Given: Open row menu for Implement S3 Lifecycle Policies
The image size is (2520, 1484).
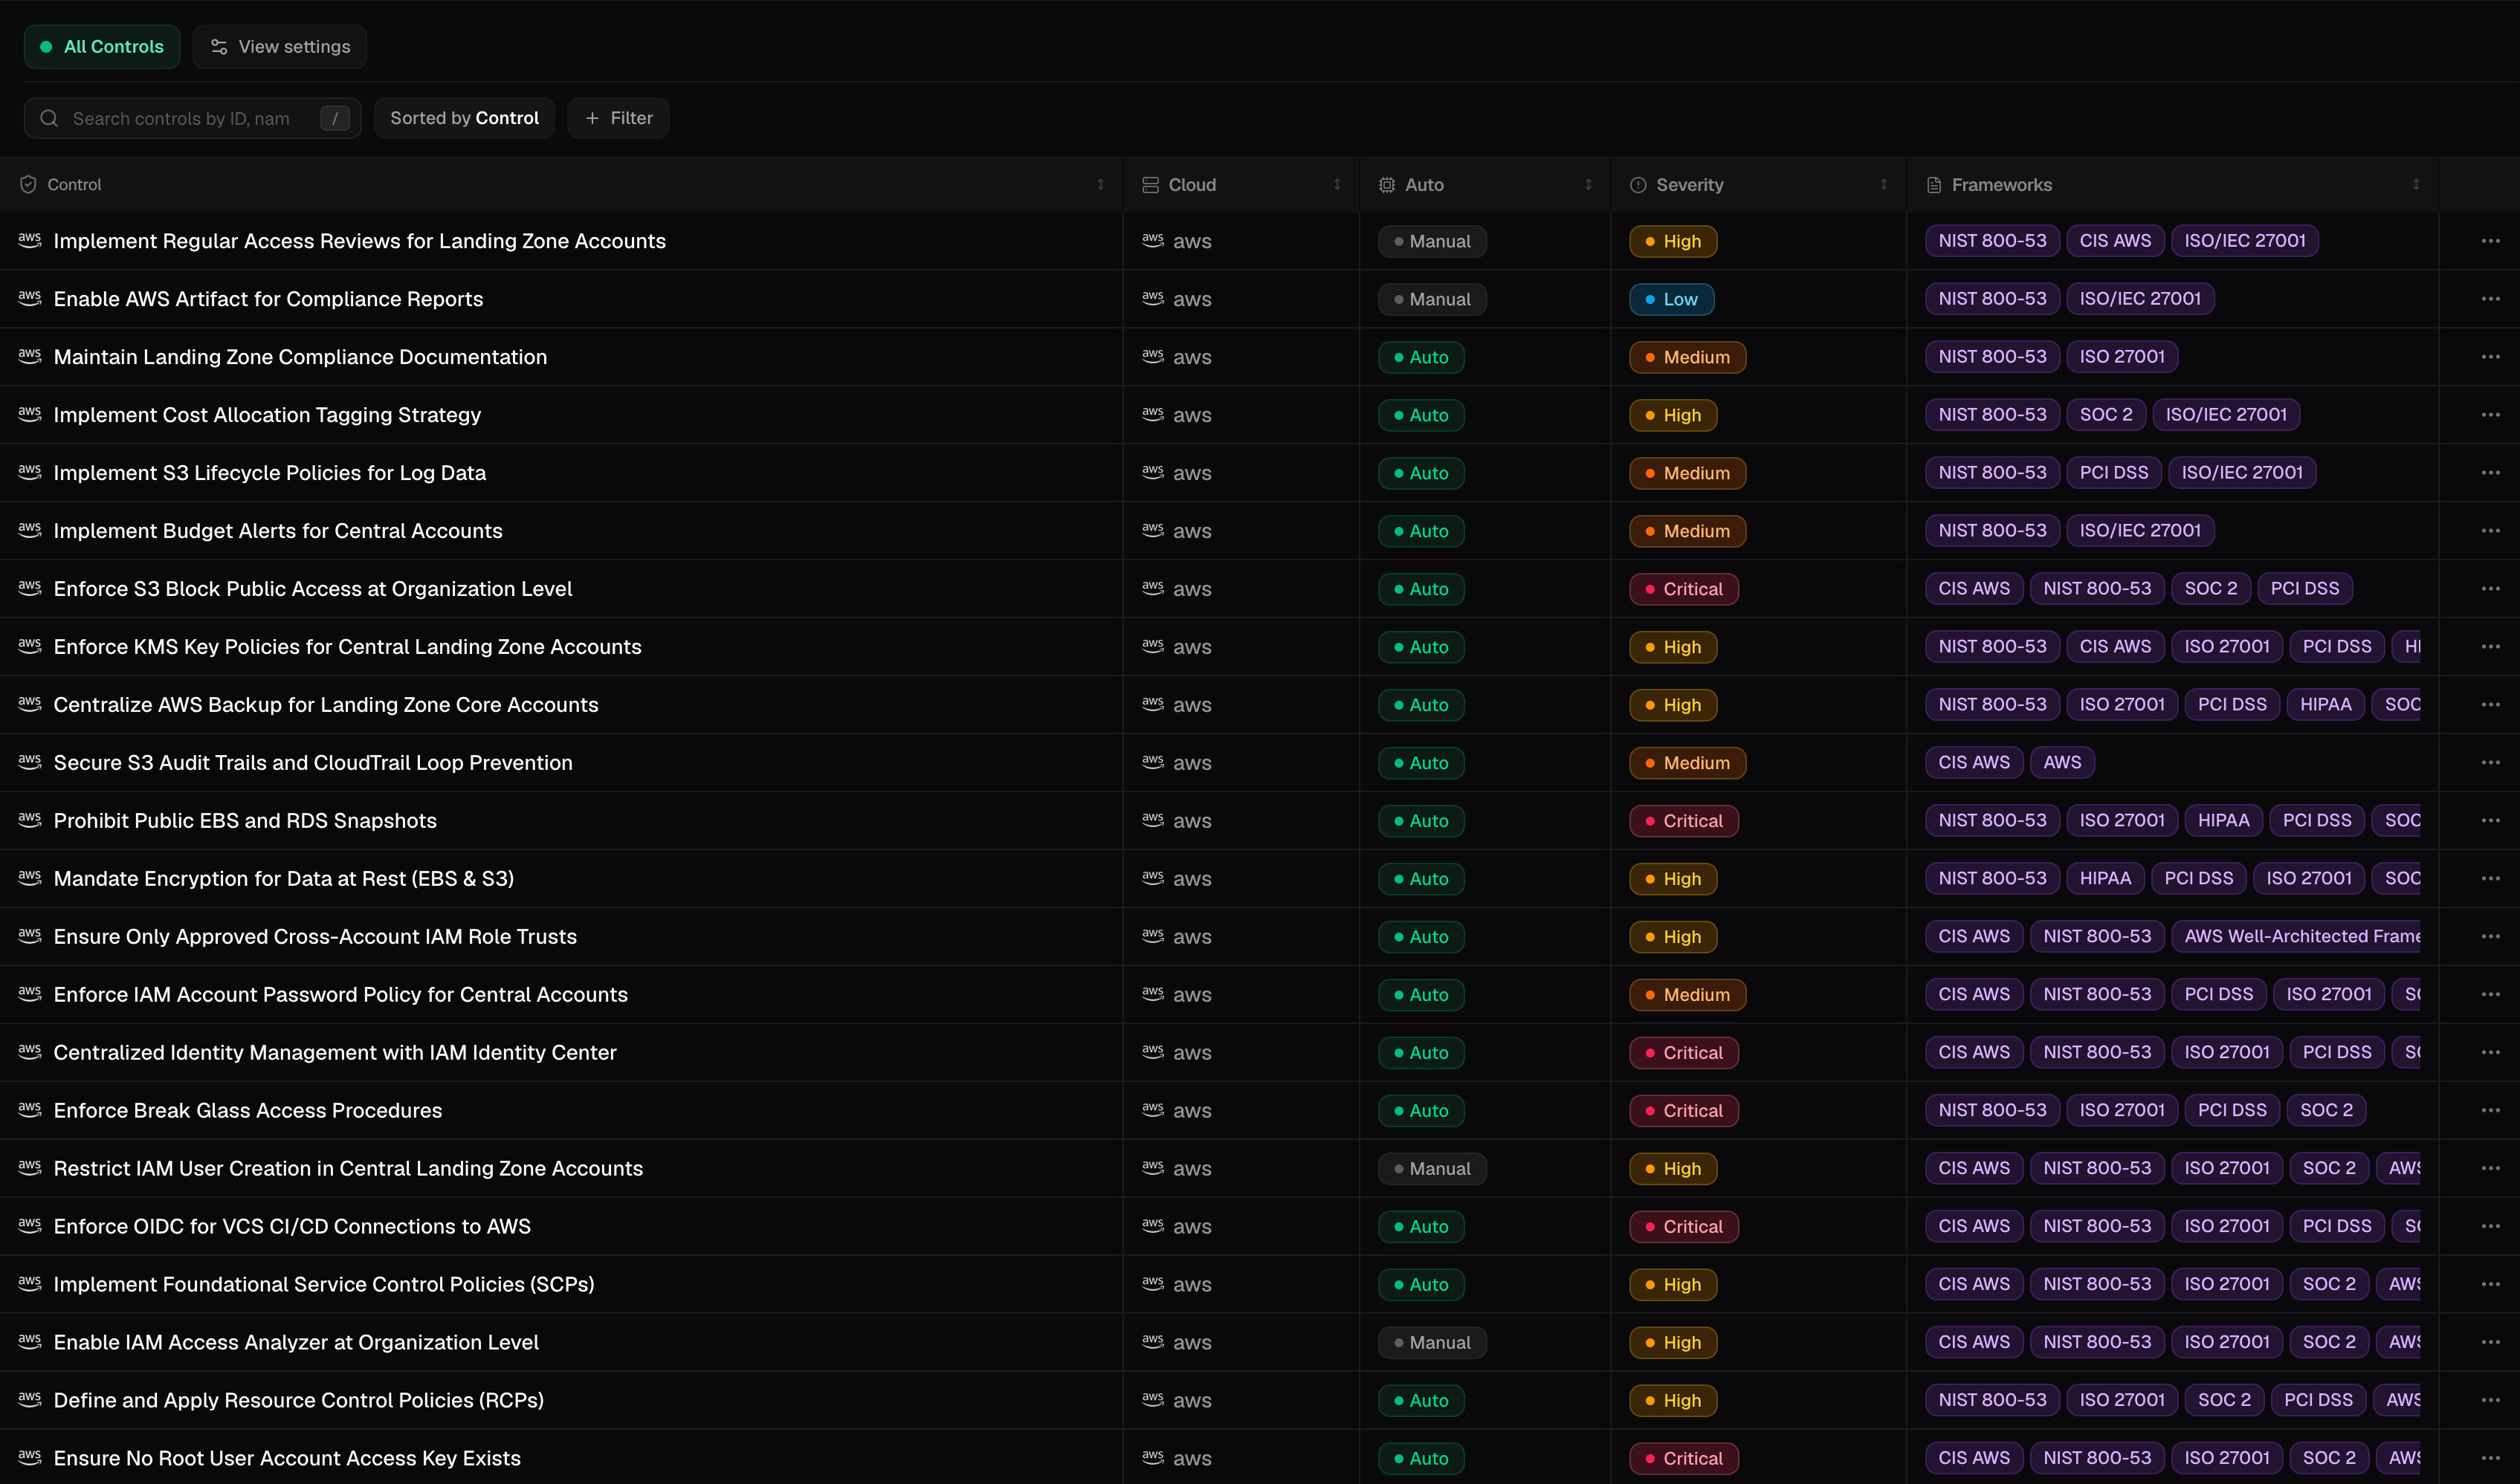Looking at the screenshot, I should [2490, 473].
